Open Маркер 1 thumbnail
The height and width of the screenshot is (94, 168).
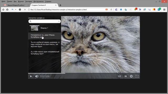coord(34,28)
